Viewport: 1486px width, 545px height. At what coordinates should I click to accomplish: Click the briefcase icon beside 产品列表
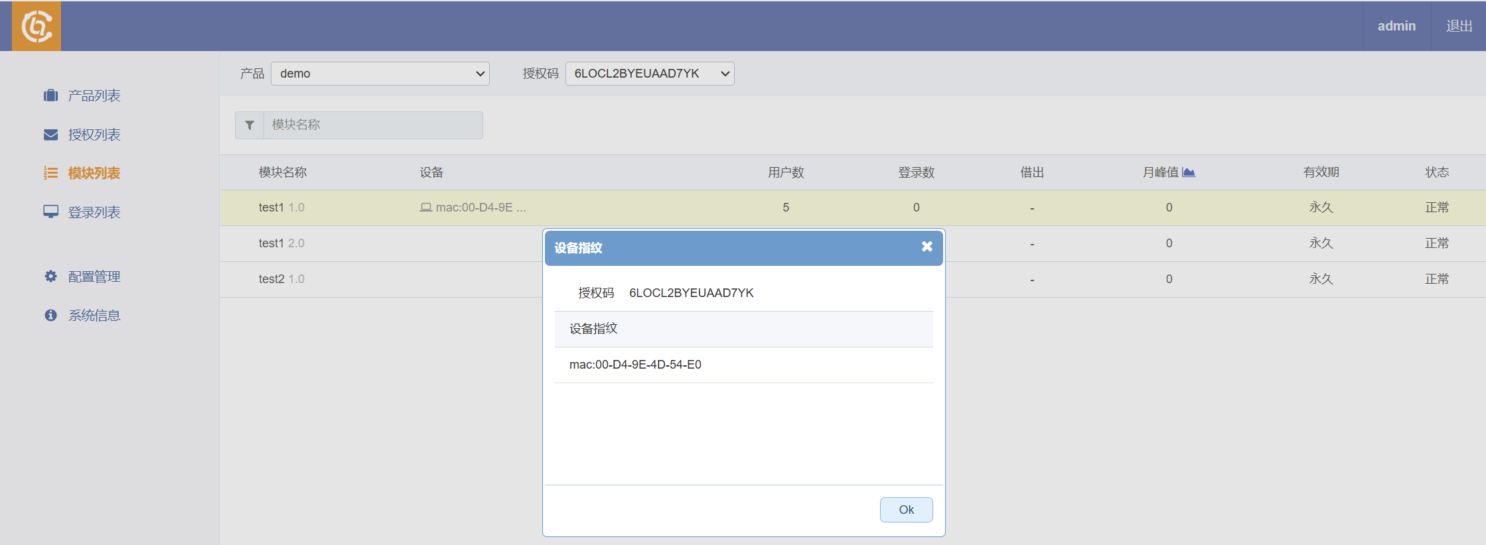click(x=50, y=95)
